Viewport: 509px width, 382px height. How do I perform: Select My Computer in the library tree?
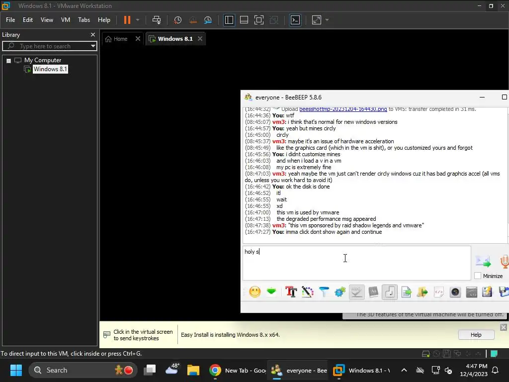click(x=43, y=60)
